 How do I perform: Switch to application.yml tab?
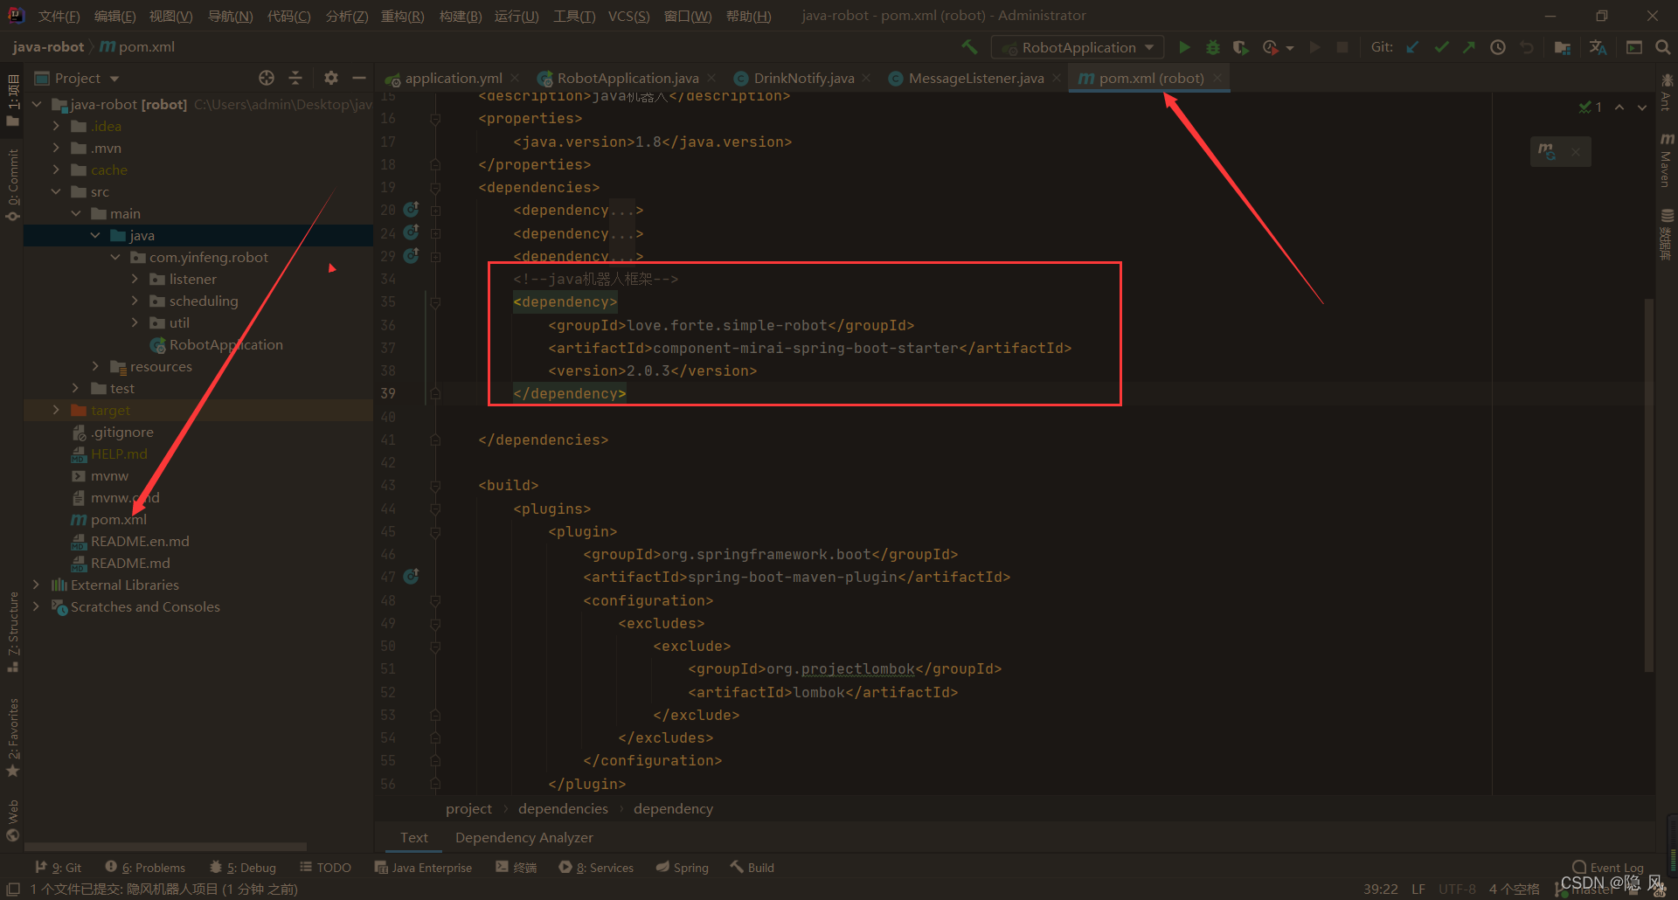click(x=453, y=78)
